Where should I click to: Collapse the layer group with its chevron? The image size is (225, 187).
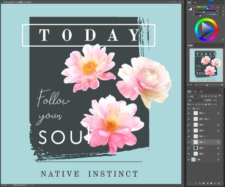[192, 109]
